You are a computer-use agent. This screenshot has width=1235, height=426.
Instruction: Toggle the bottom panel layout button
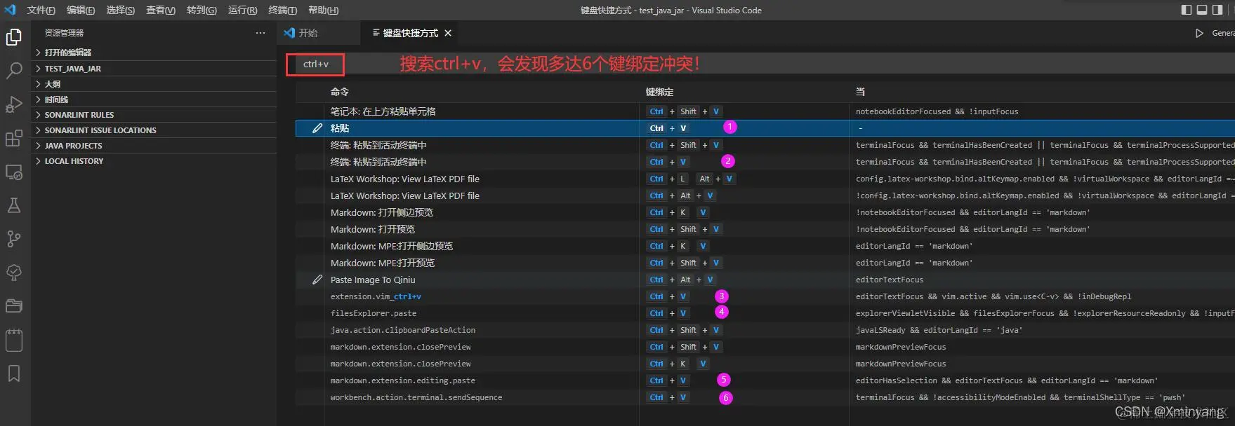click(1202, 10)
